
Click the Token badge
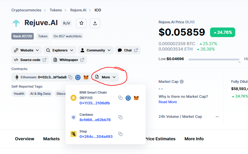[43, 36]
